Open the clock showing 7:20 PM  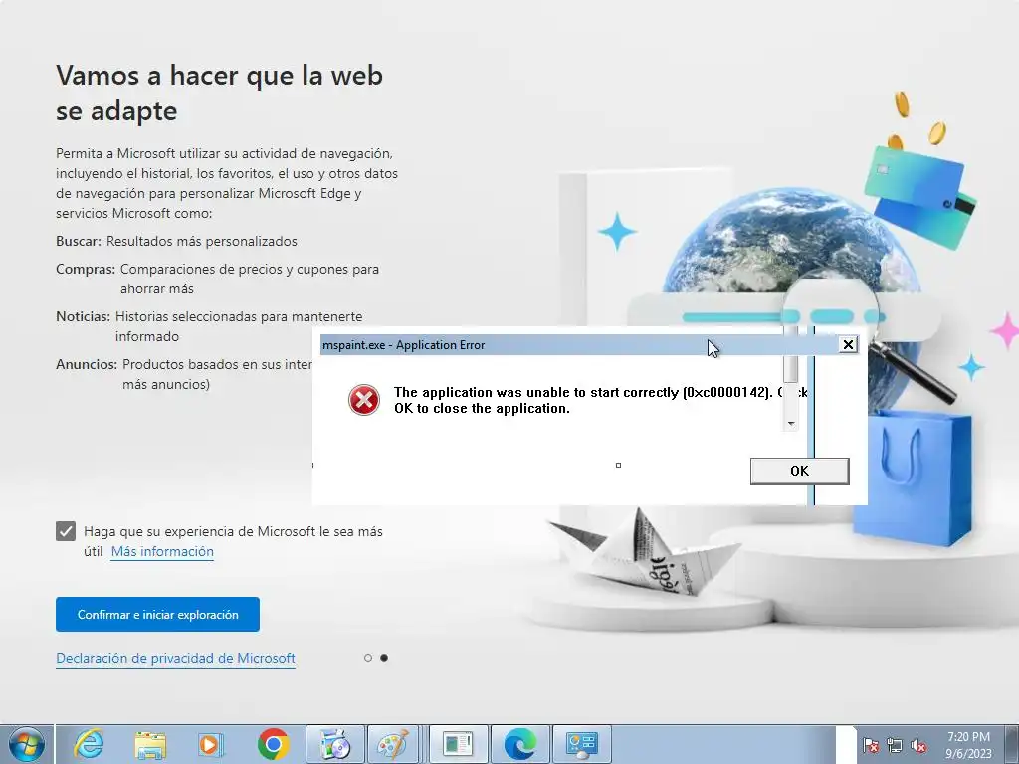(x=968, y=745)
